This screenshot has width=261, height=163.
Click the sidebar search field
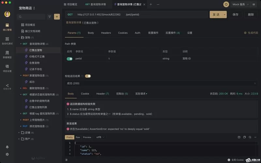(31, 17)
